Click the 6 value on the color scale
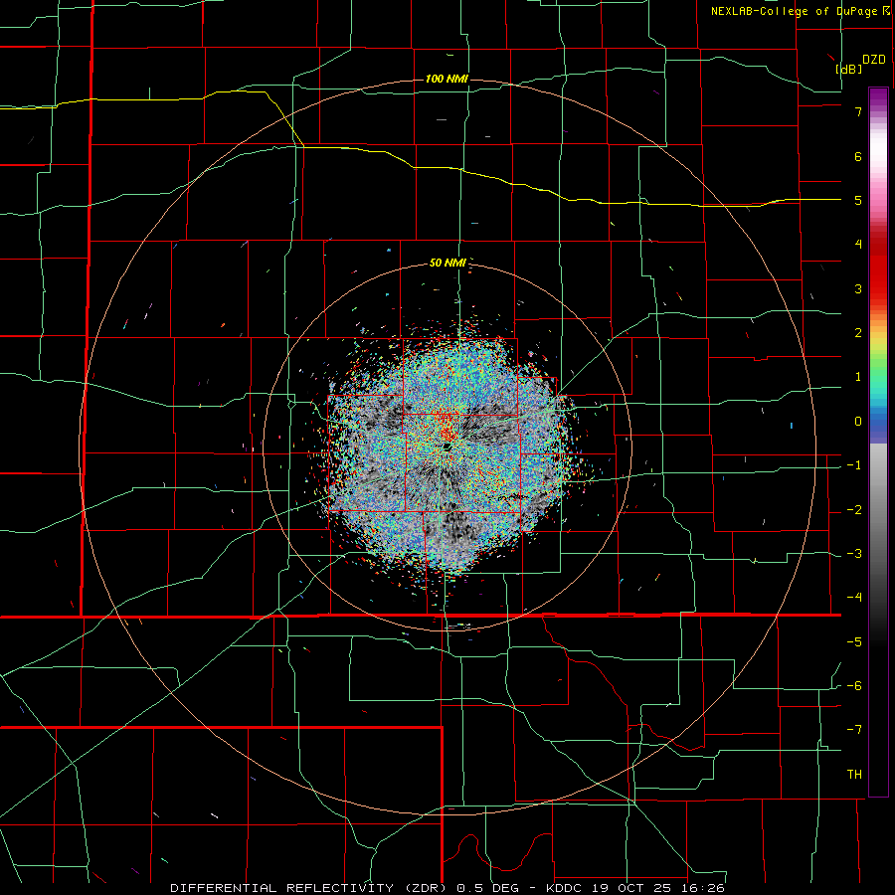Viewport: 895px width, 895px height. click(x=858, y=156)
